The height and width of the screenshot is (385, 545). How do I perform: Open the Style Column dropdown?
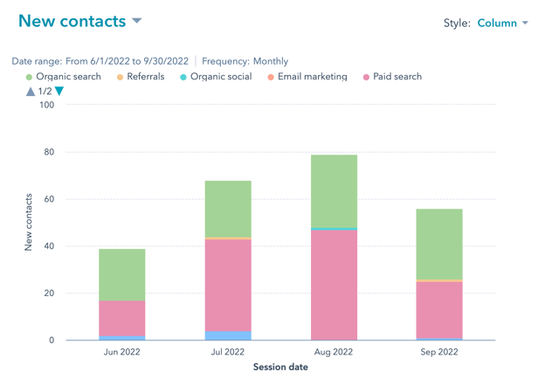(502, 23)
